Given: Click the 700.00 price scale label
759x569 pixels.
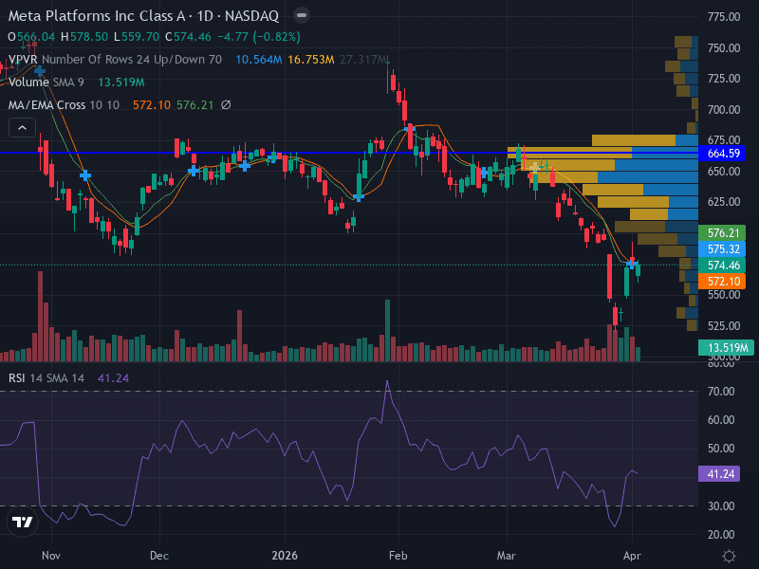Looking at the screenshot, I should (724, 110).
